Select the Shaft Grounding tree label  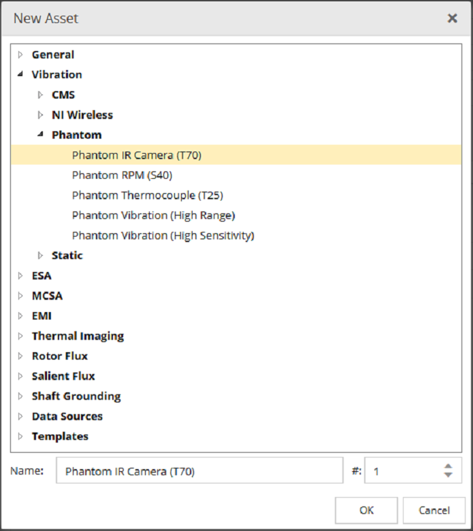tap(76, 396)
